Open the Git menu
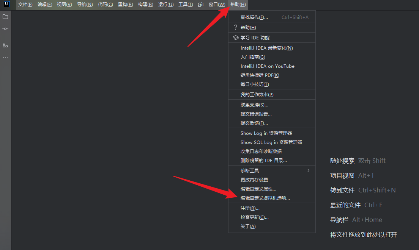 201,5
